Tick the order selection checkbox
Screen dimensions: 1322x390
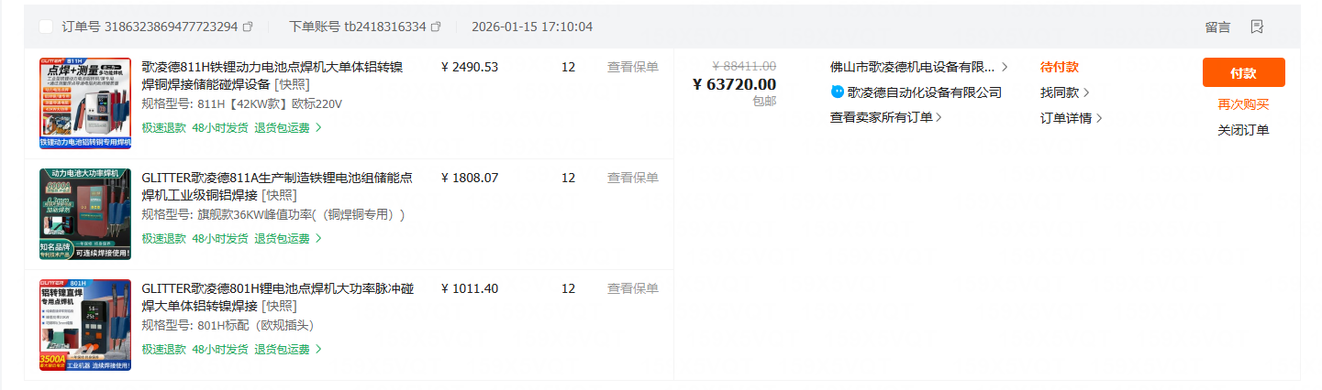coord(46,27)
